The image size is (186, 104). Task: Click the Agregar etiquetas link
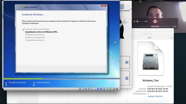point(155,96)
